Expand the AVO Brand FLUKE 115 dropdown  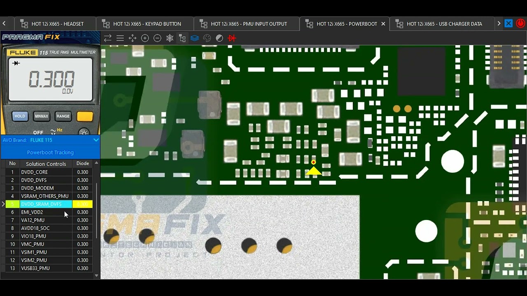pos(96,140)
